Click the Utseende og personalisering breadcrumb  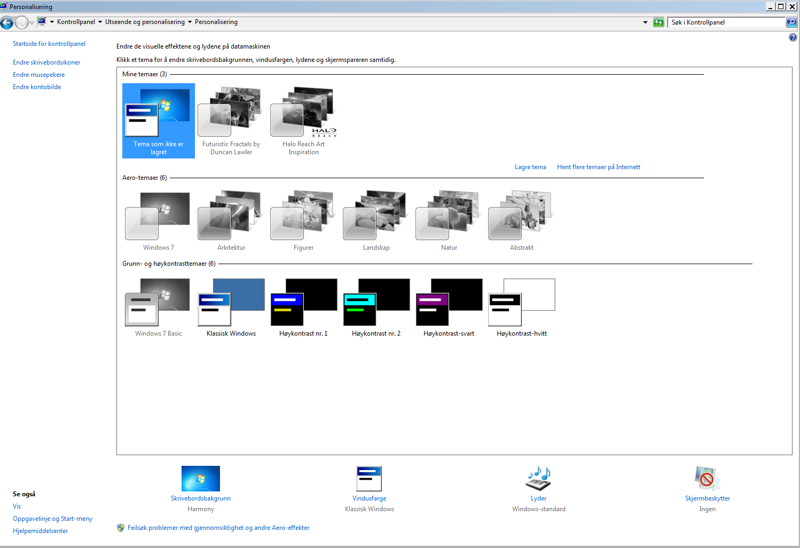point(145,22)
